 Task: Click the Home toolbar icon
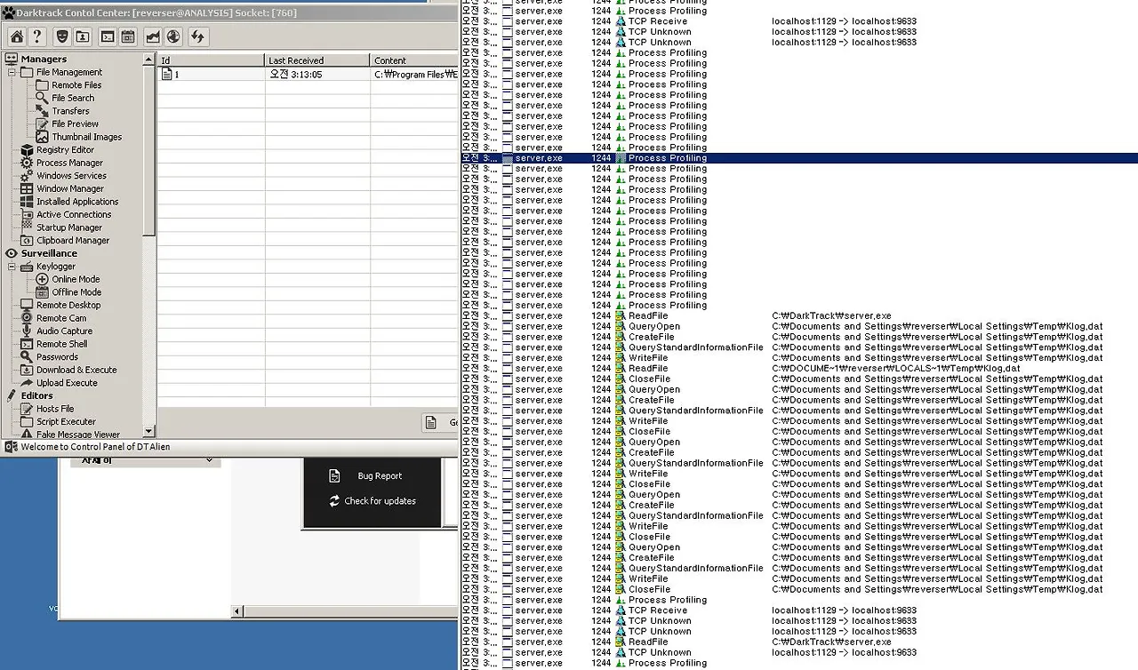[17, 36]
